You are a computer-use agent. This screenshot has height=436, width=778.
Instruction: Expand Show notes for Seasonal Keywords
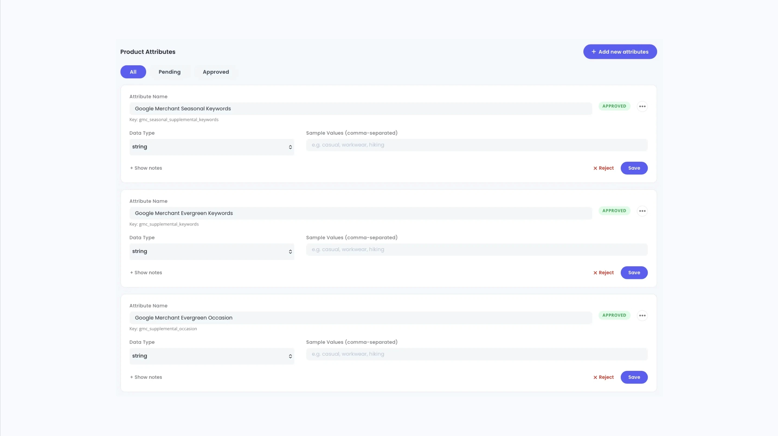click(x=146, y=168)
